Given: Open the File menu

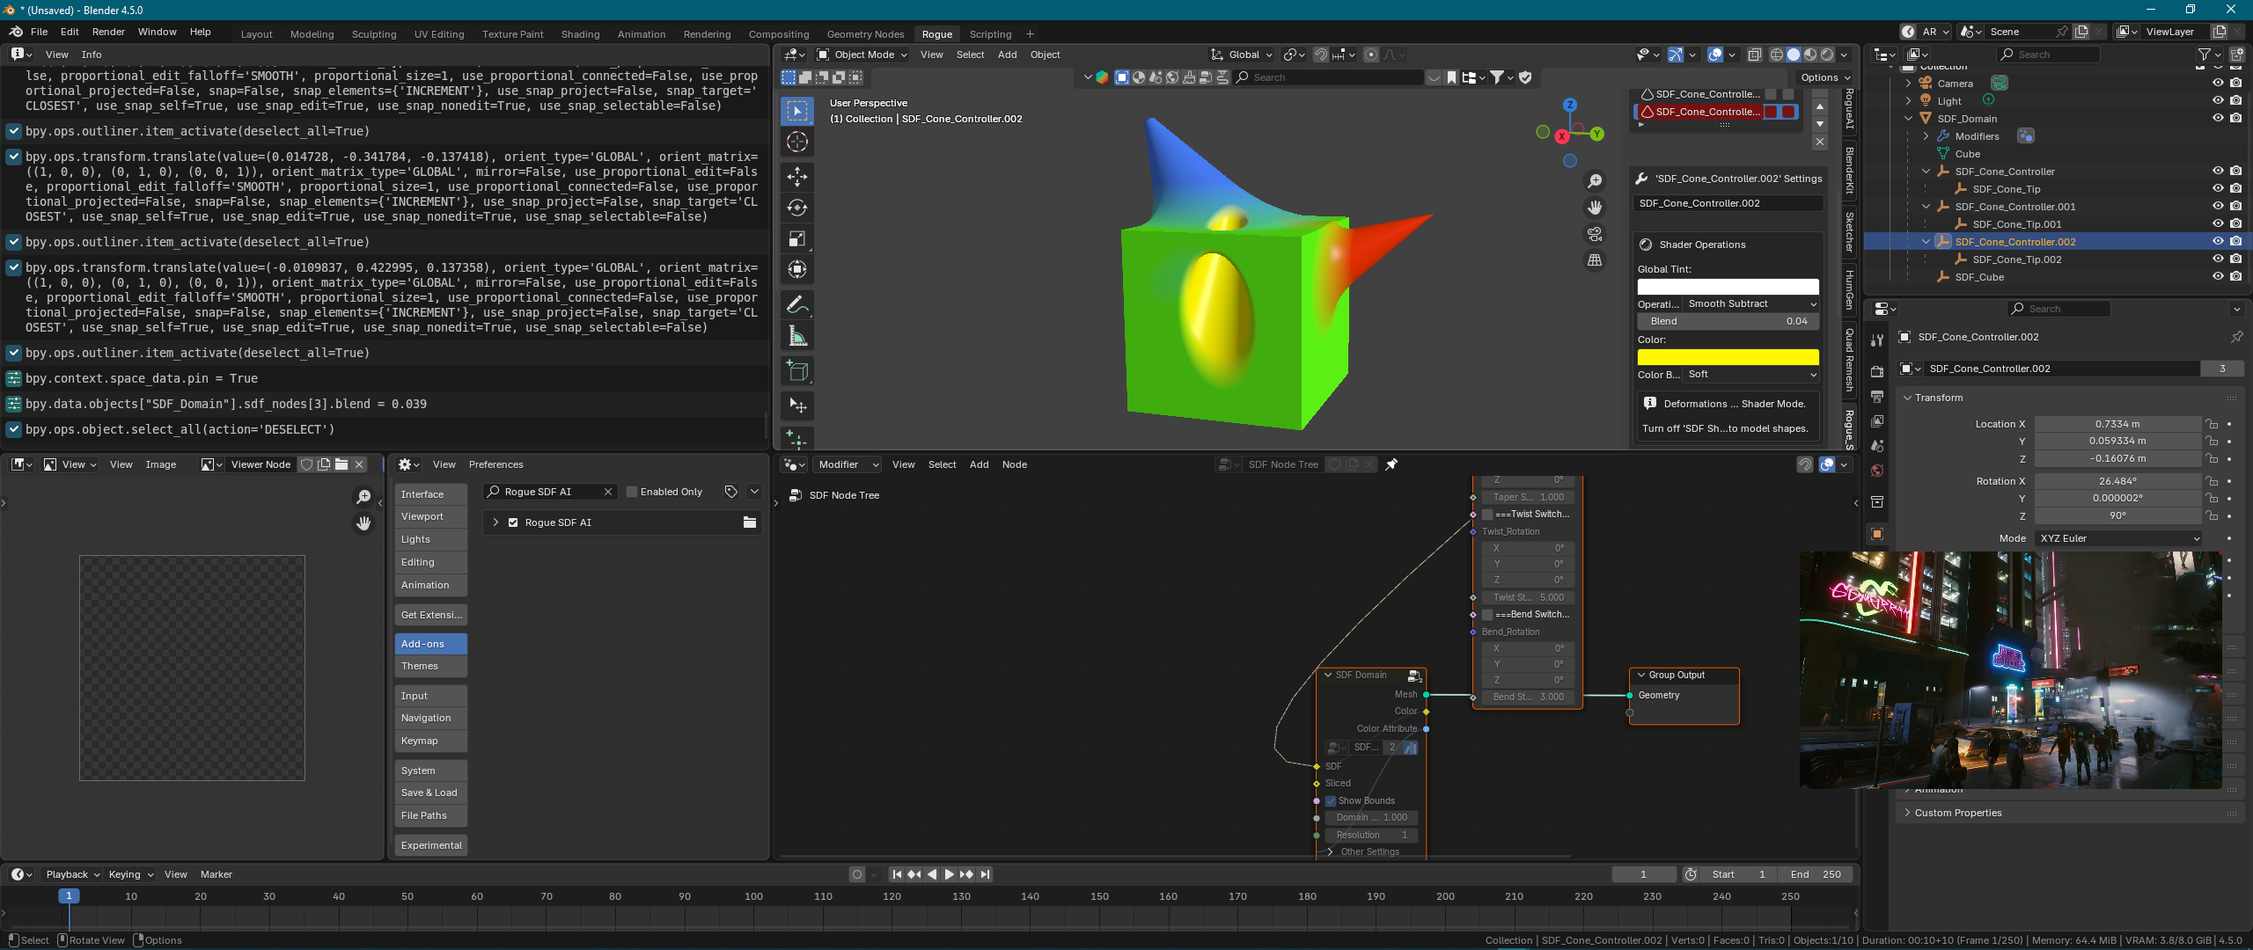Looking at the screenshot, I should click(39, 32).
